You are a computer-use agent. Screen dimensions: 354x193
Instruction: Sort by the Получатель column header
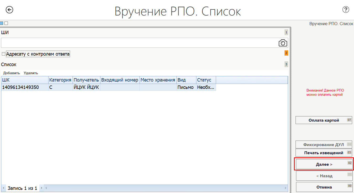(87, 80)
